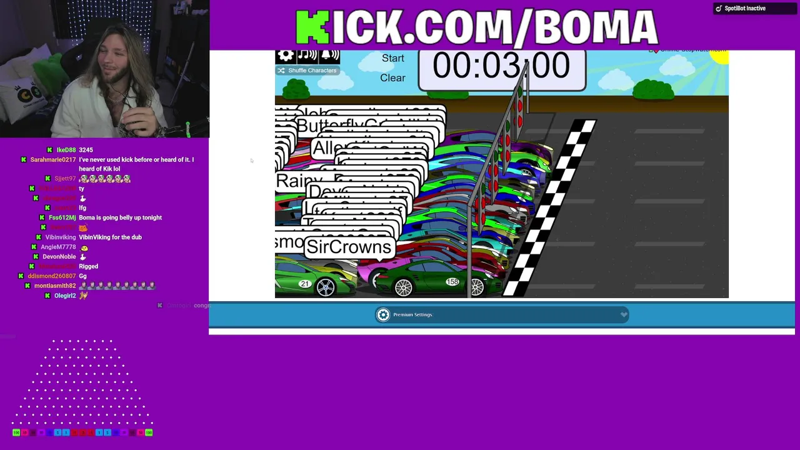
Task: Click the Kick badge beside DevonNoble
Action: point(36,257)
